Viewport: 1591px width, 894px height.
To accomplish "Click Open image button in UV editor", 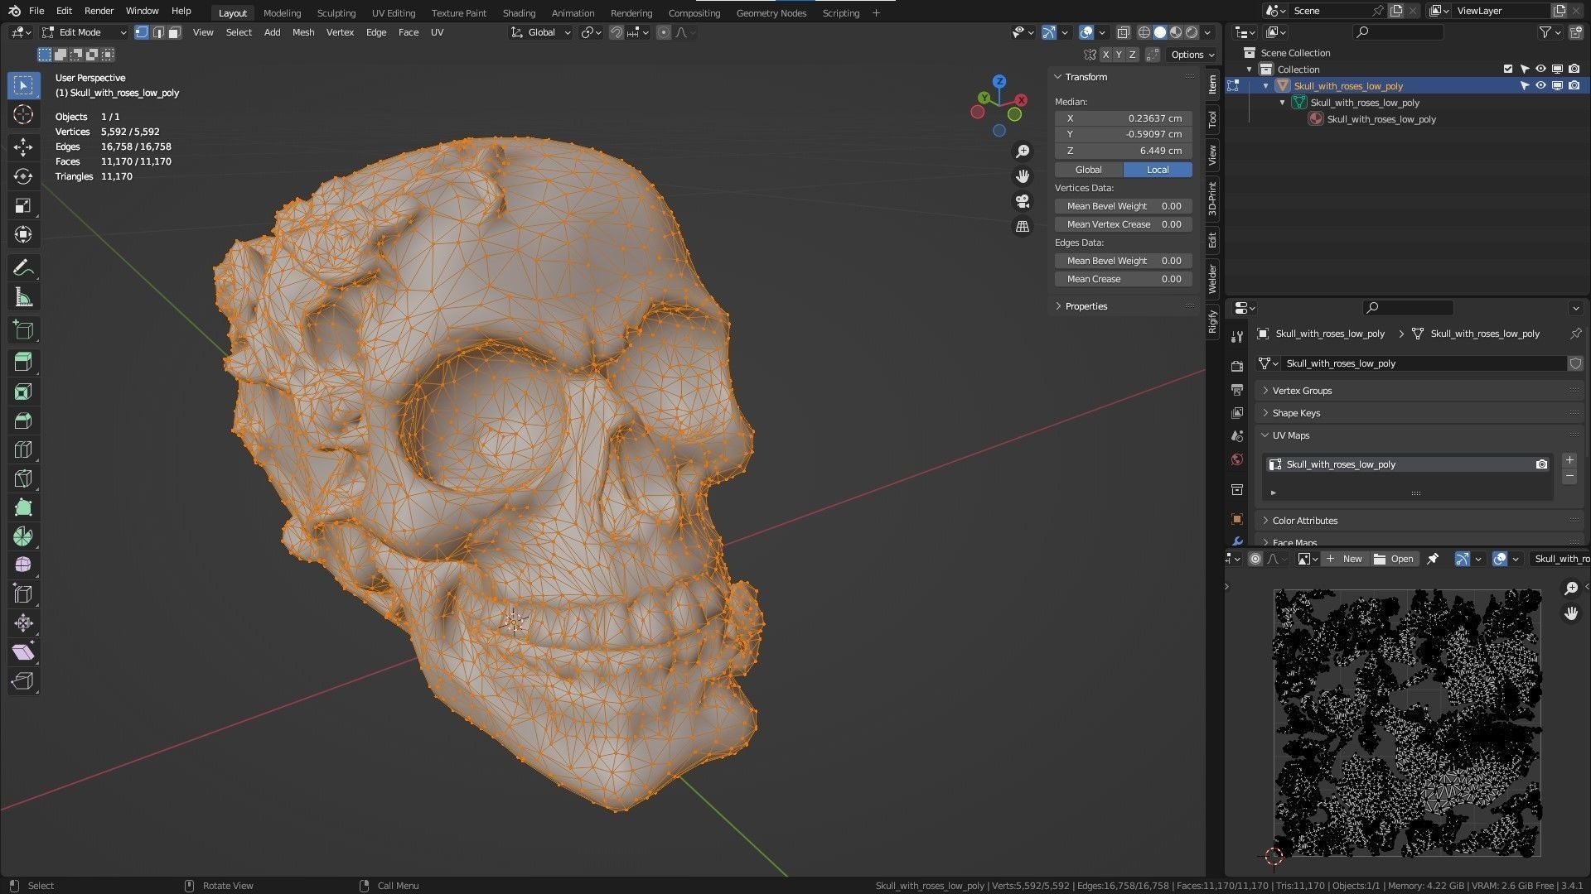I will click(x=1394, y=559).
